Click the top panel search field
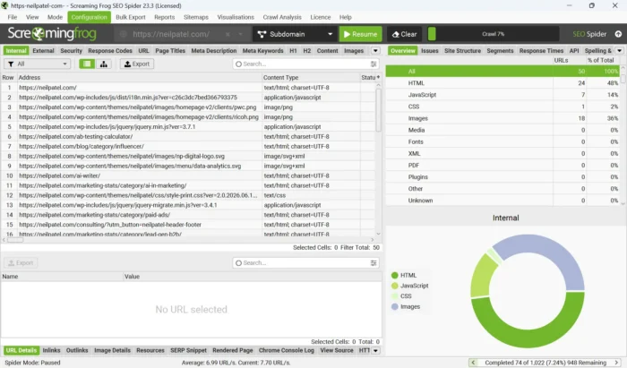This screenshot has height=368, width=627. [x=306, y=64]
